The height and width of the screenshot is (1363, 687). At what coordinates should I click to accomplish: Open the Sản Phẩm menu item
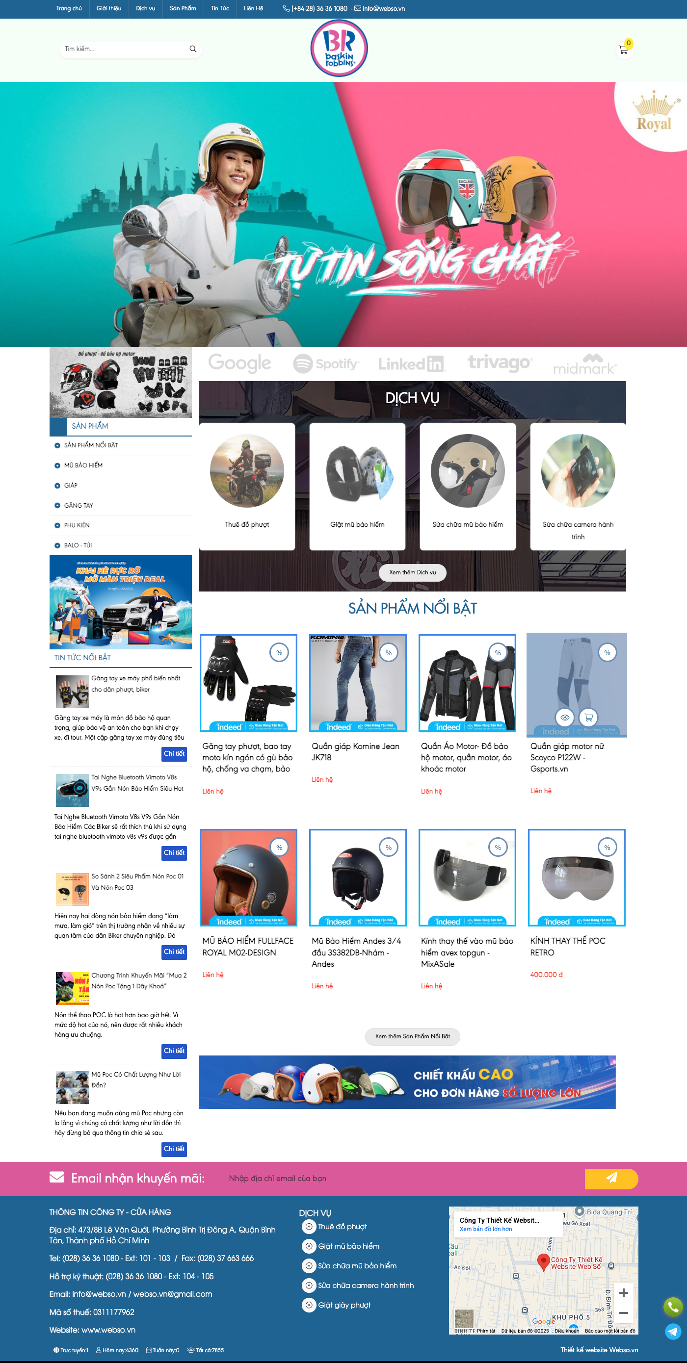(x=183, y=8)
